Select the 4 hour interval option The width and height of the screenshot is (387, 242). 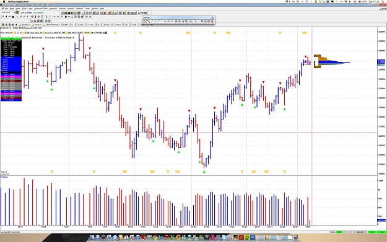(90, 25)
